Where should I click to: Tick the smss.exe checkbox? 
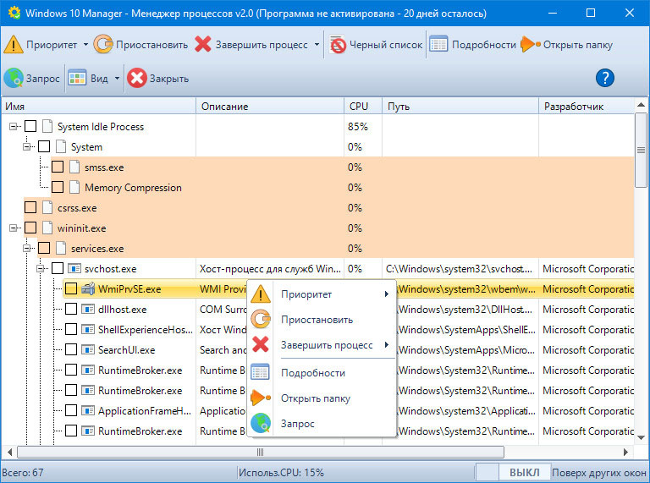[58, 167]
